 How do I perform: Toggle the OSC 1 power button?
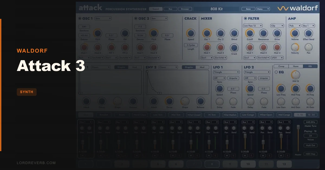click(x=80, y=19)
